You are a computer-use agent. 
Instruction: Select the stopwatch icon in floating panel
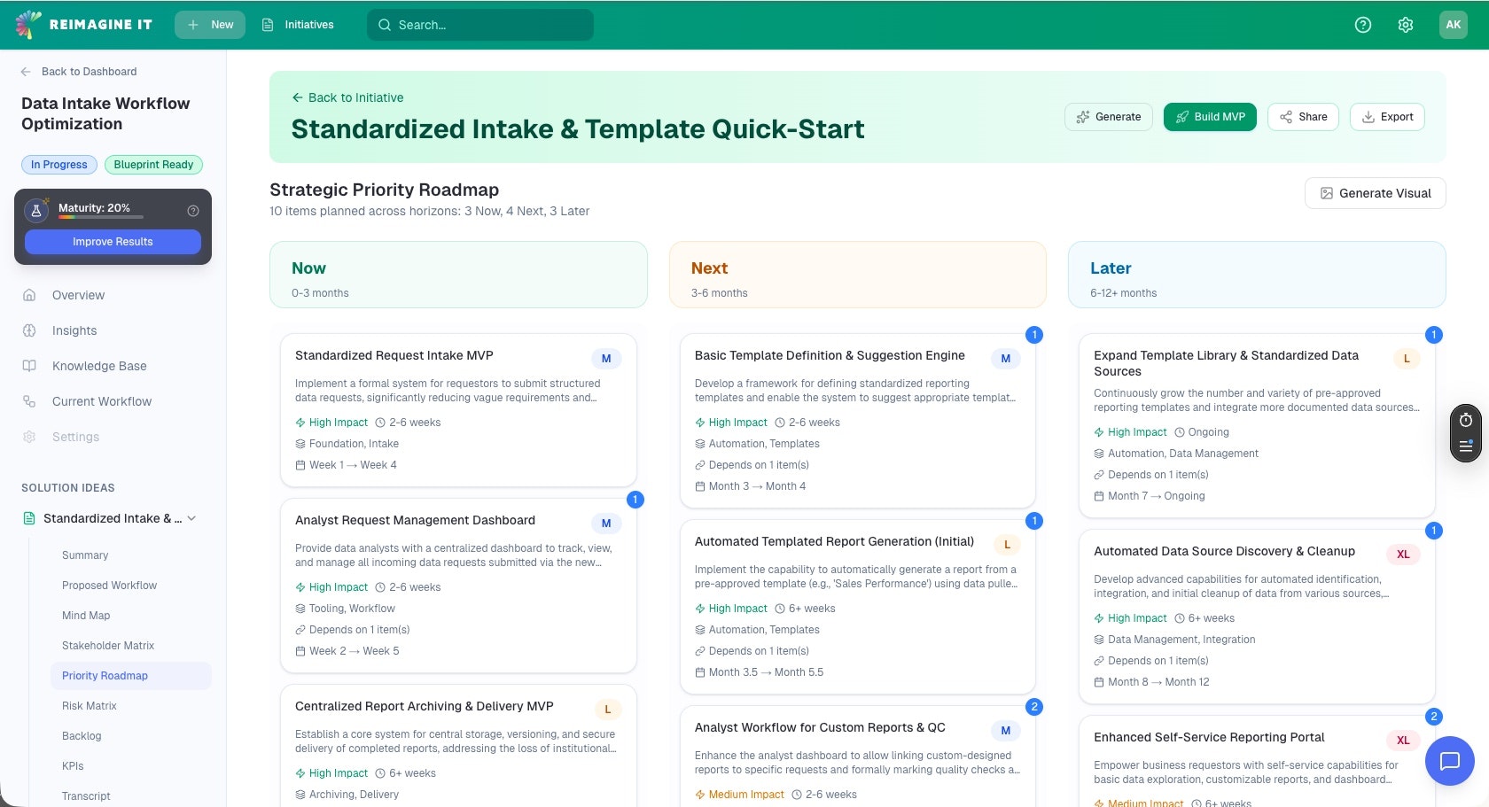1466,421
